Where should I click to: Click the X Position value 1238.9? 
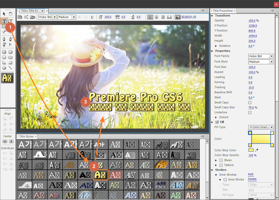pos(253,26)
